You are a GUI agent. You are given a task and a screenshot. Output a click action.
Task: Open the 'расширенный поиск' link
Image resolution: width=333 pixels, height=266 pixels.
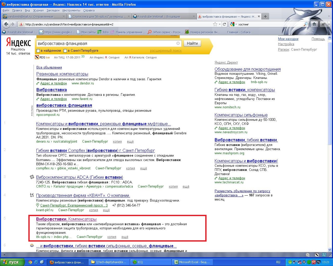tap(166, 51)
